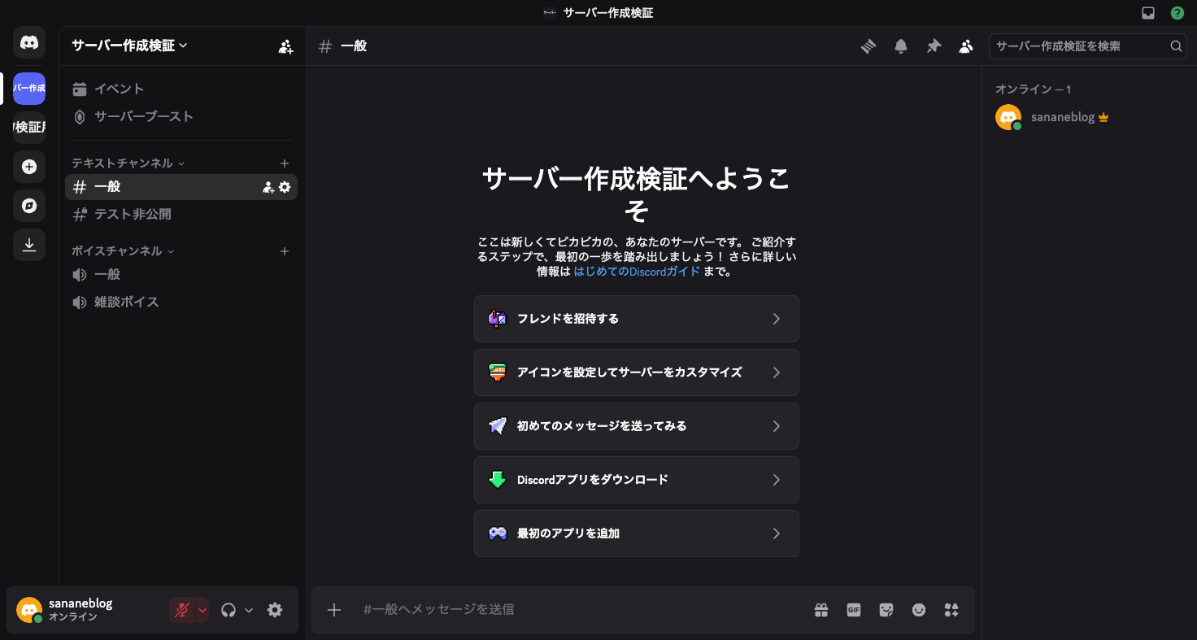Screen dimensions: 1197x640
Task: Open the apps launcher icon
Action: point(951,610)
